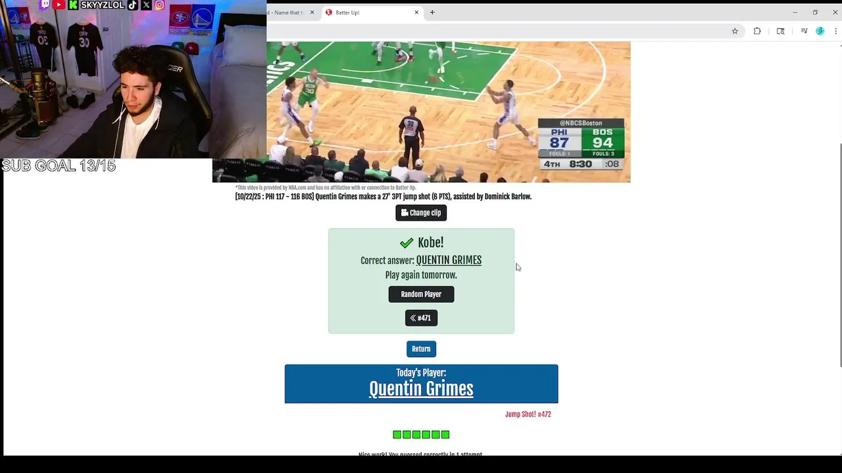Screen dimensions: 842x473
Task: Click the Jump Shot! #472 label
Action: pyautogui.click(x=528, y=415)
